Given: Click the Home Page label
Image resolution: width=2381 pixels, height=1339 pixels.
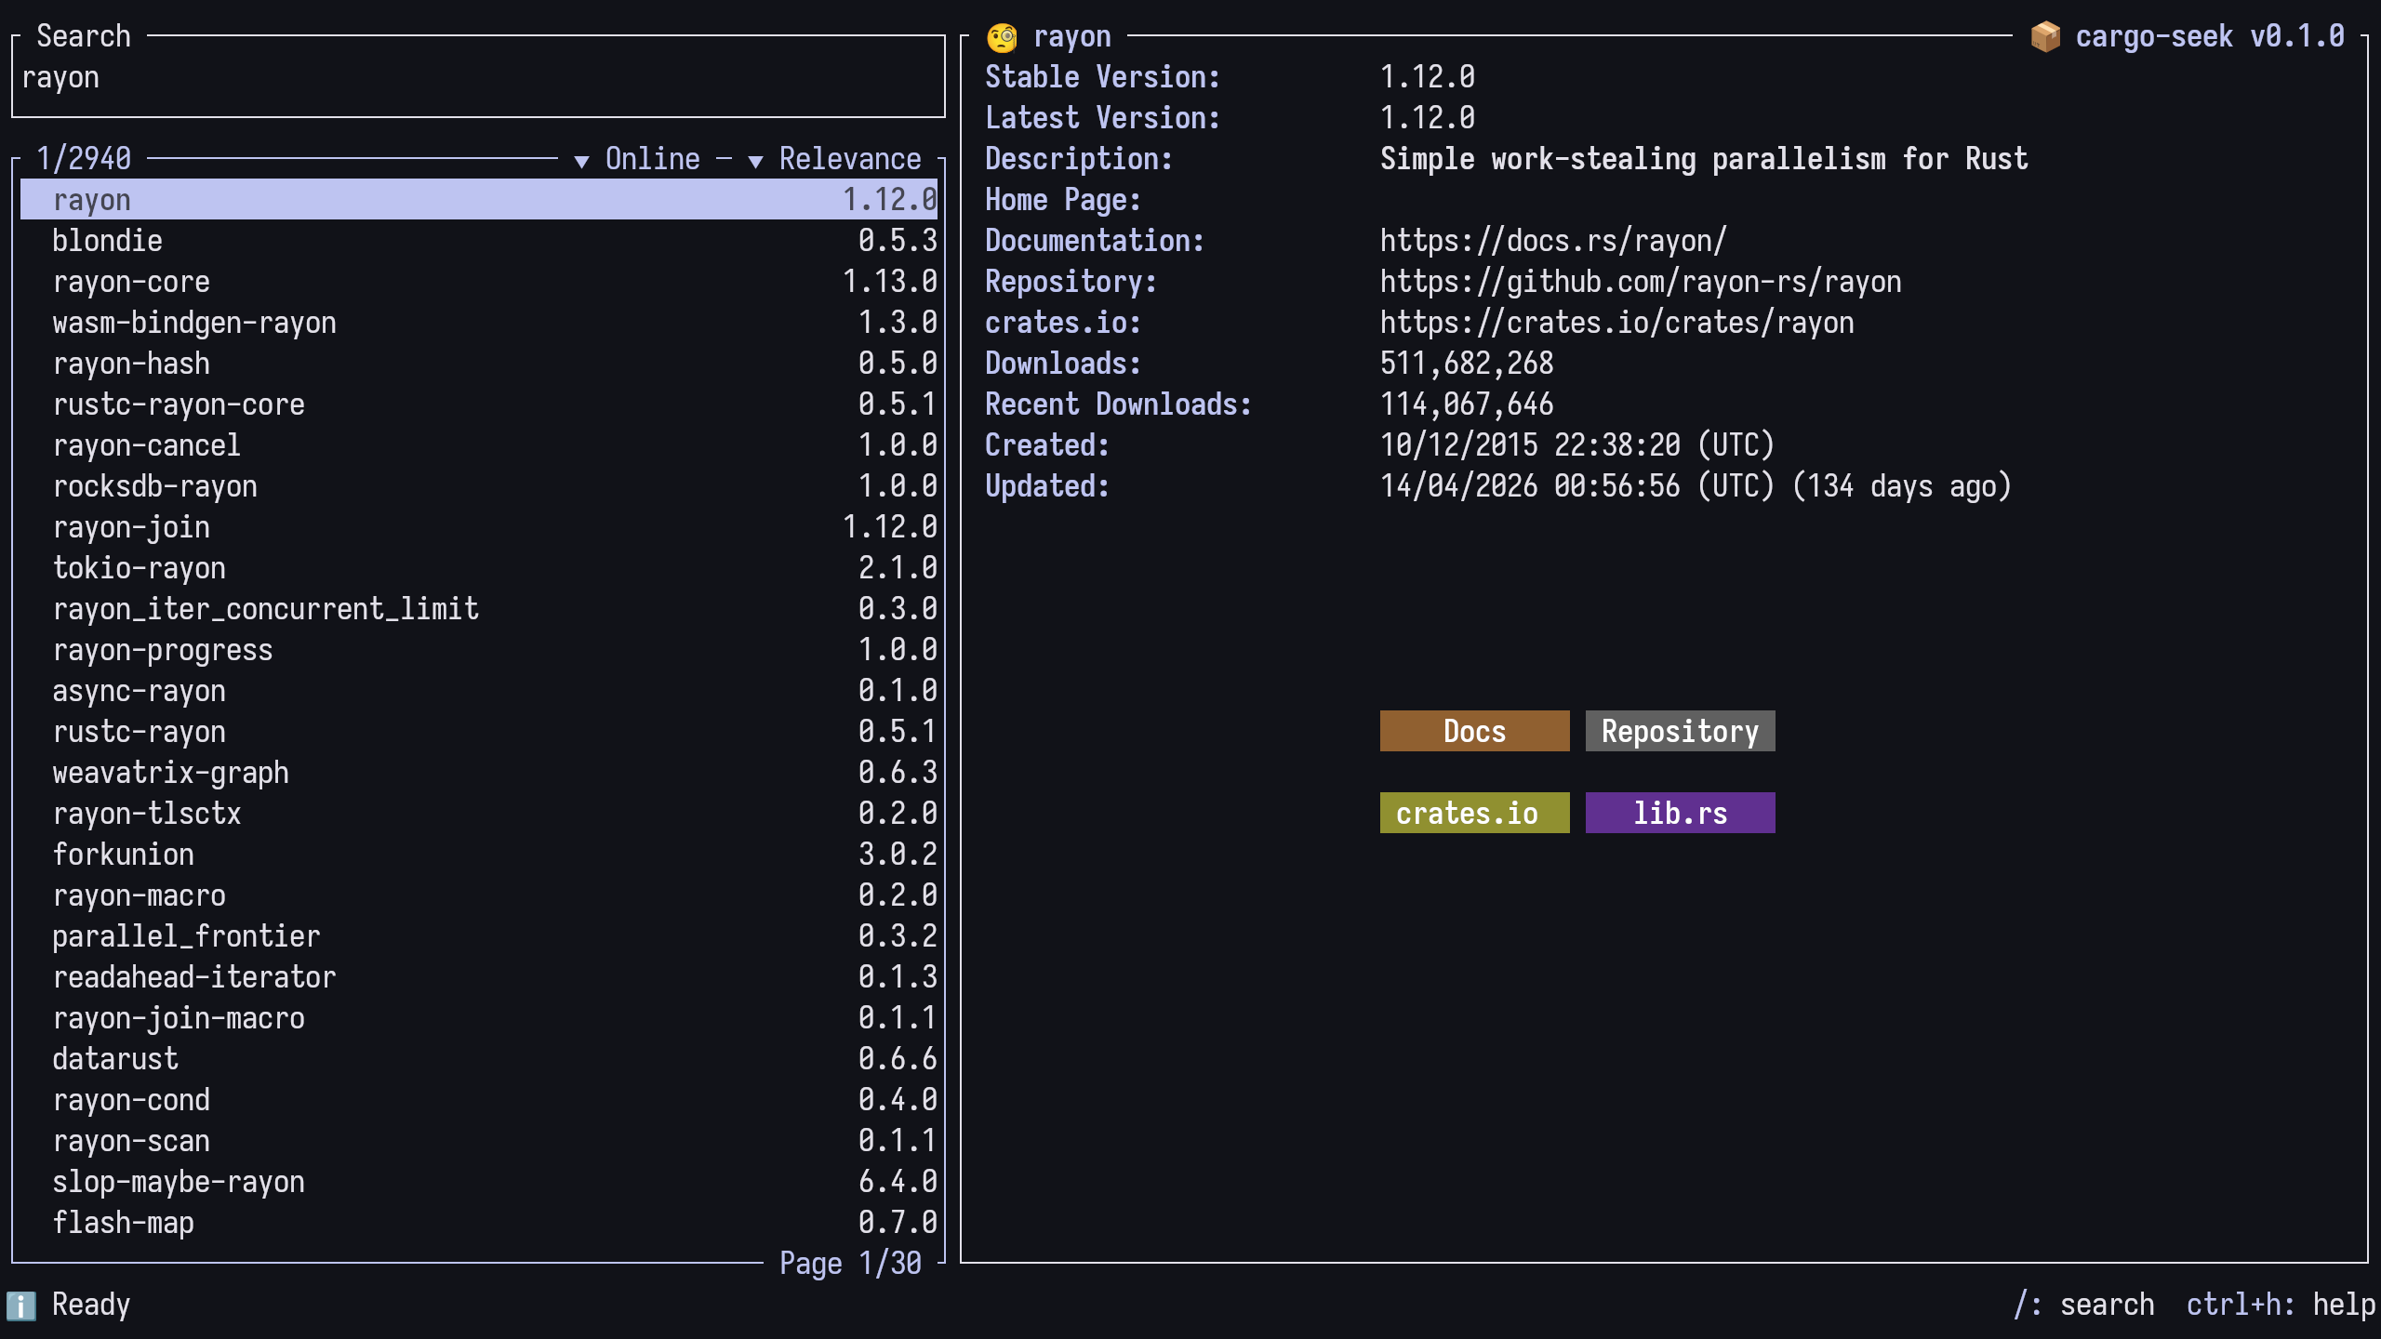Looking at the screenshot, I should click(1063, 200).
